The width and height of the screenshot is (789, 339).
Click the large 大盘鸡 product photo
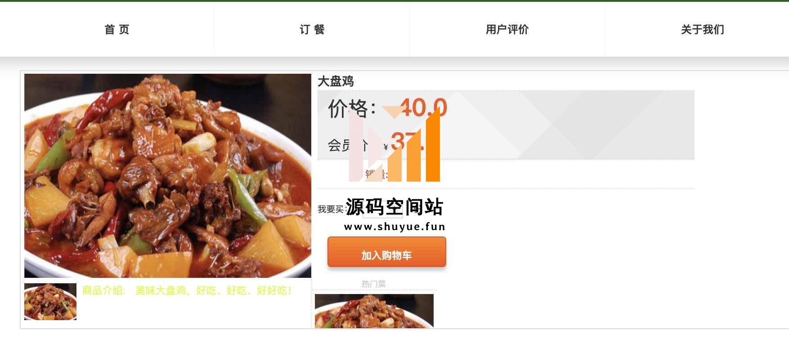[168, 176]
